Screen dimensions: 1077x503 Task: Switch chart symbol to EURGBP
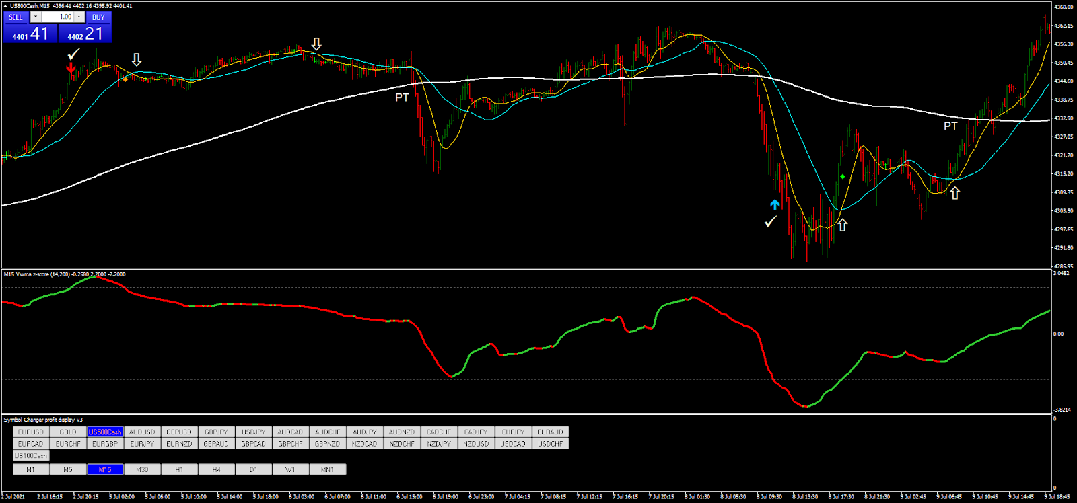coord(105,444)
